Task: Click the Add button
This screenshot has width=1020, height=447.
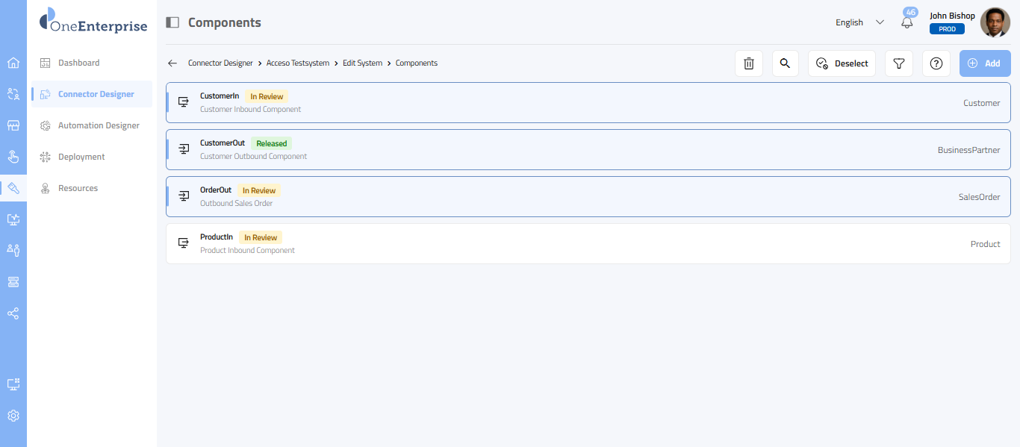Action: click(984, 63)
